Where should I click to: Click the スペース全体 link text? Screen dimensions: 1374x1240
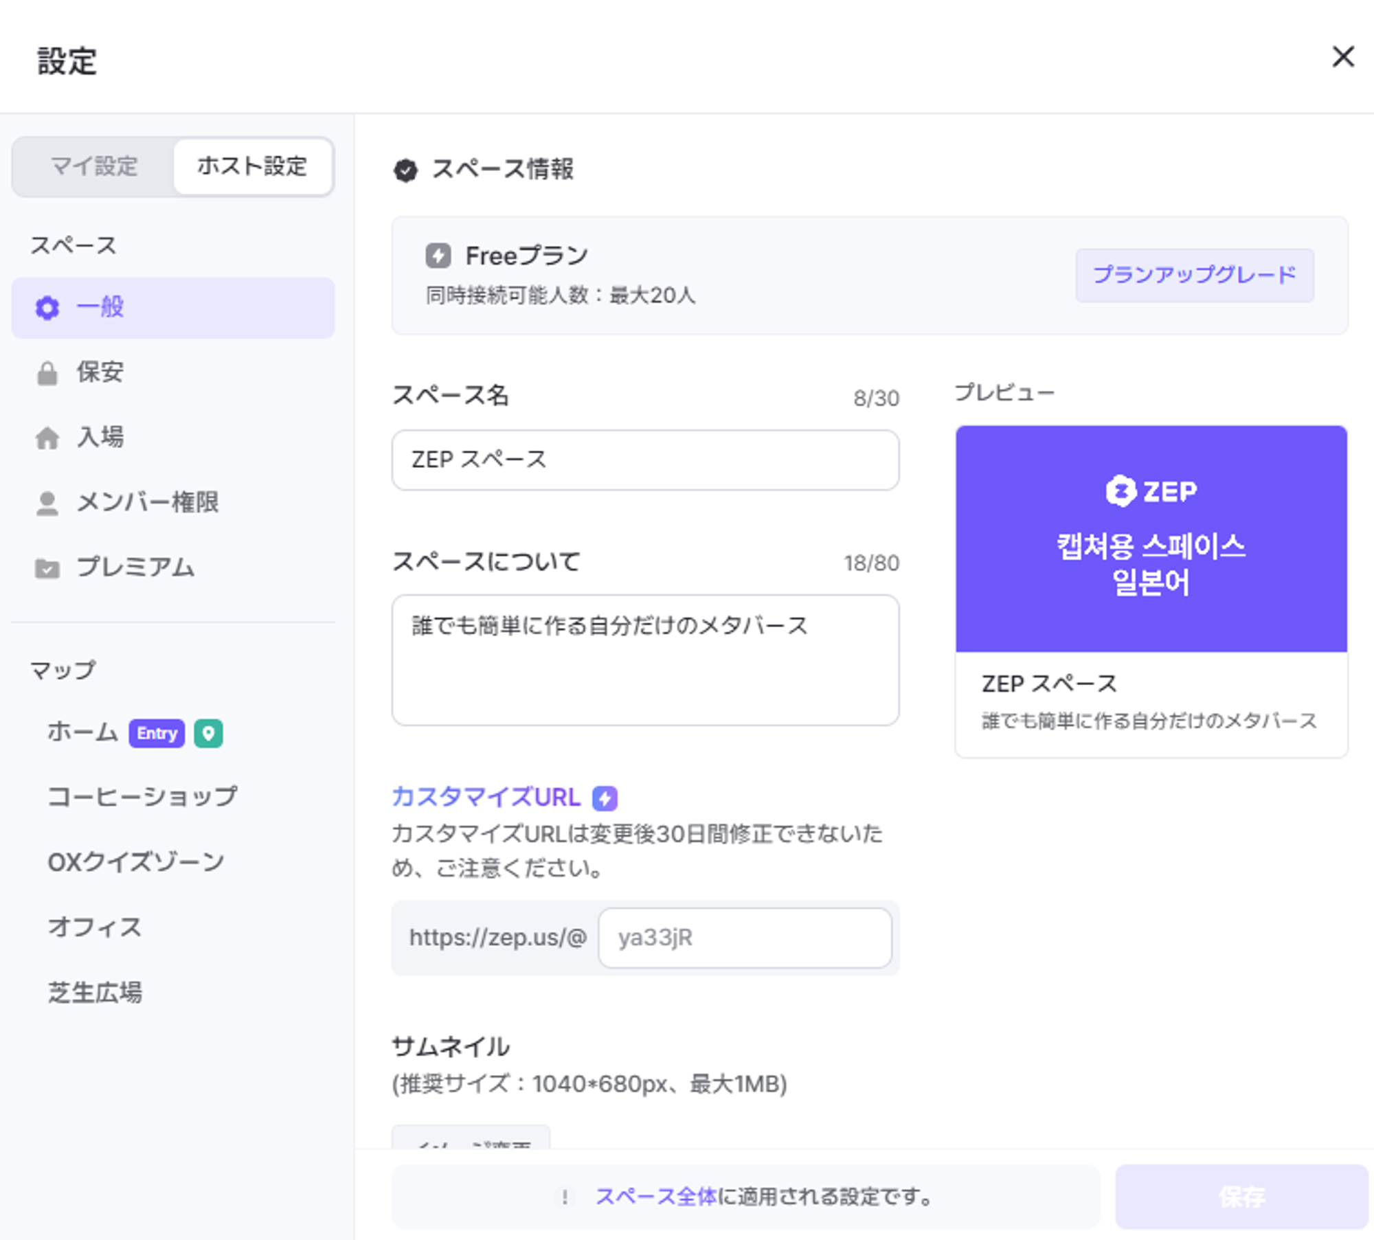point(655,1196)
